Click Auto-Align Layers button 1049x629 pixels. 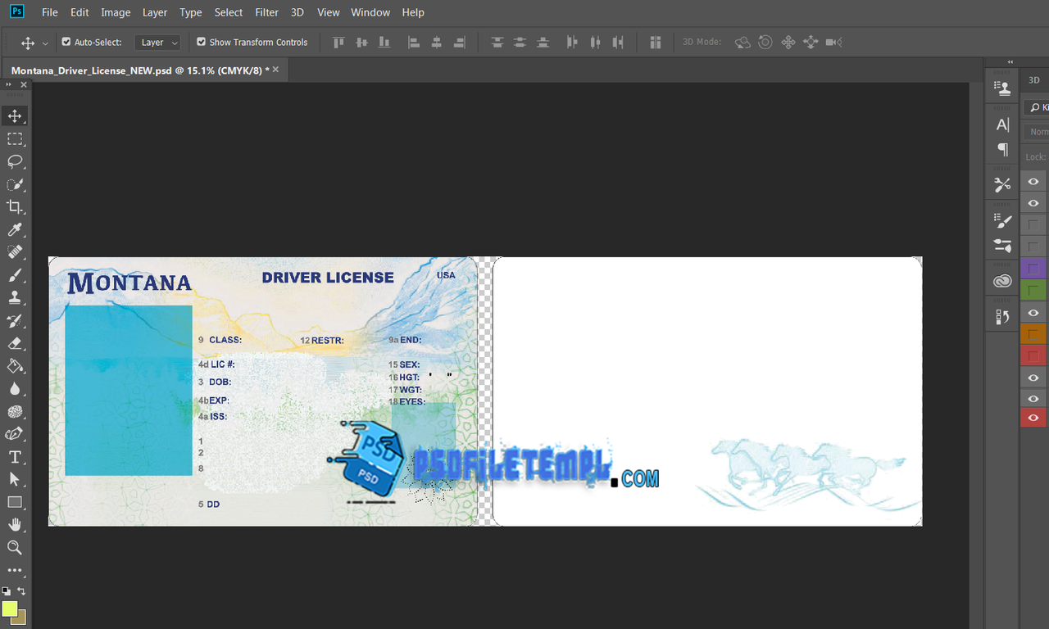tap(655, 42)
